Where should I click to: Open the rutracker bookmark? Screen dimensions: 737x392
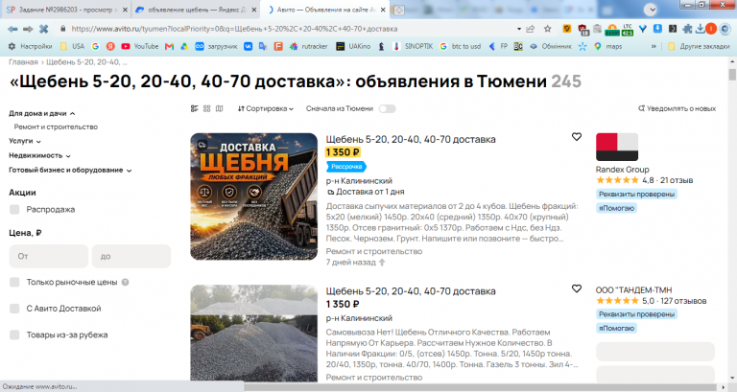308,46
